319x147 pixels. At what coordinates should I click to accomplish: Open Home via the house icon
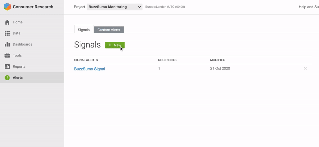(x=7, y=22)
